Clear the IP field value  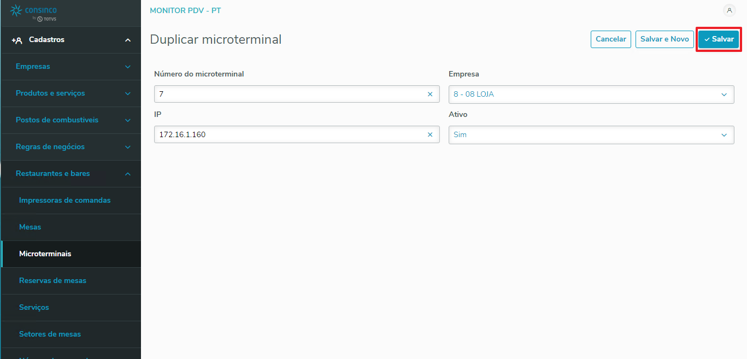click(430, 134)
